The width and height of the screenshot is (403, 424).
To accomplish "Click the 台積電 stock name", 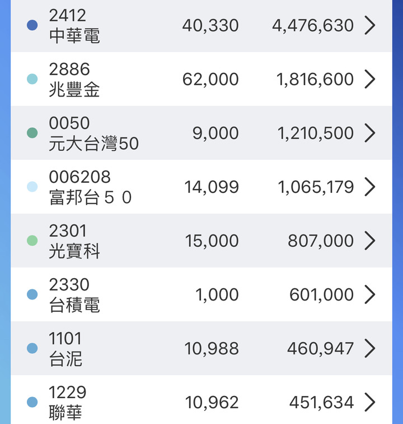I will click(x=74, y=305).
